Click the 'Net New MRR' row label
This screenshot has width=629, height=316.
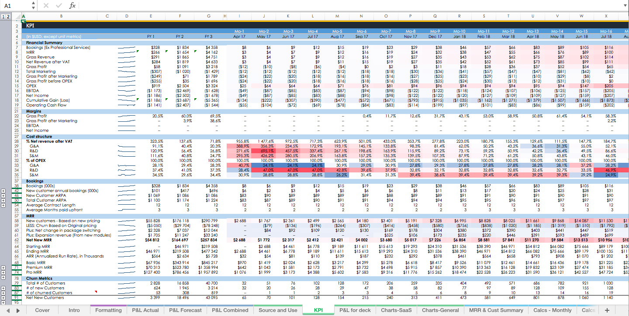39,240
